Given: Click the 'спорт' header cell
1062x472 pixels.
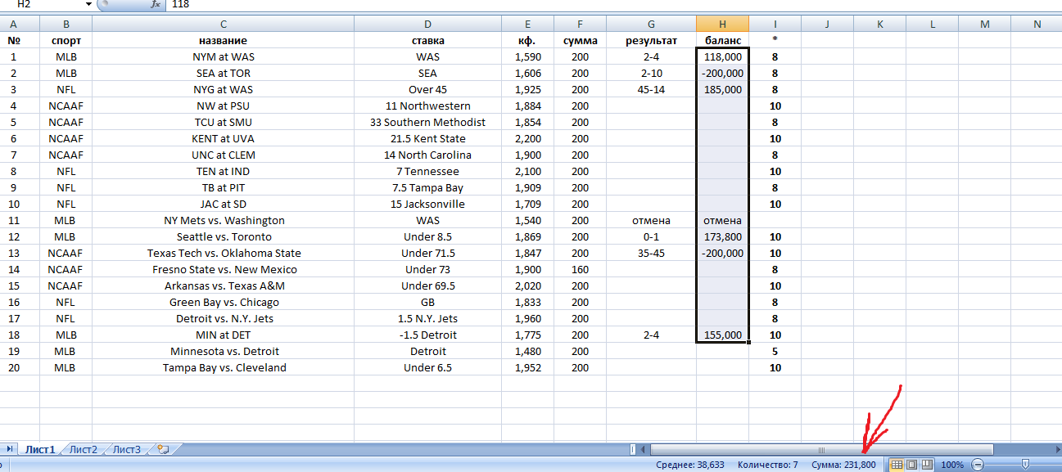Looking at the screenshot, I should [x=66, y=40].
